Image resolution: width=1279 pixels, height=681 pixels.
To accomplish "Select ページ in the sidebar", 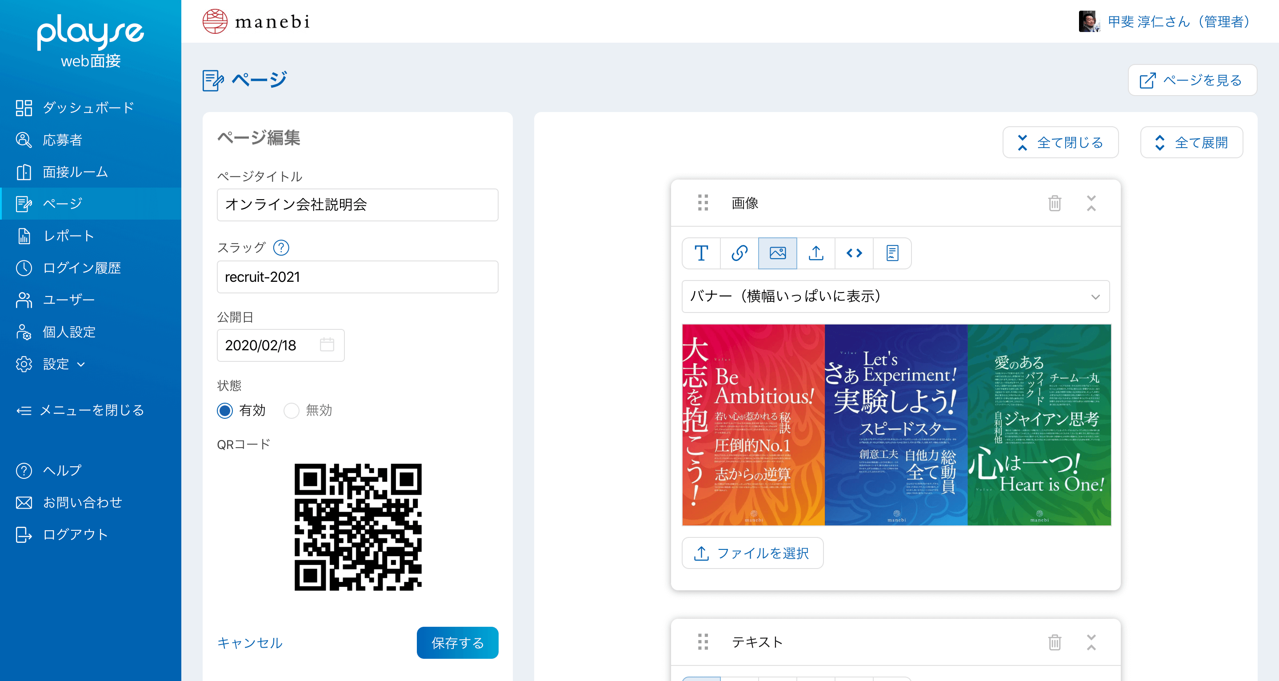I will tap(90, 204).
